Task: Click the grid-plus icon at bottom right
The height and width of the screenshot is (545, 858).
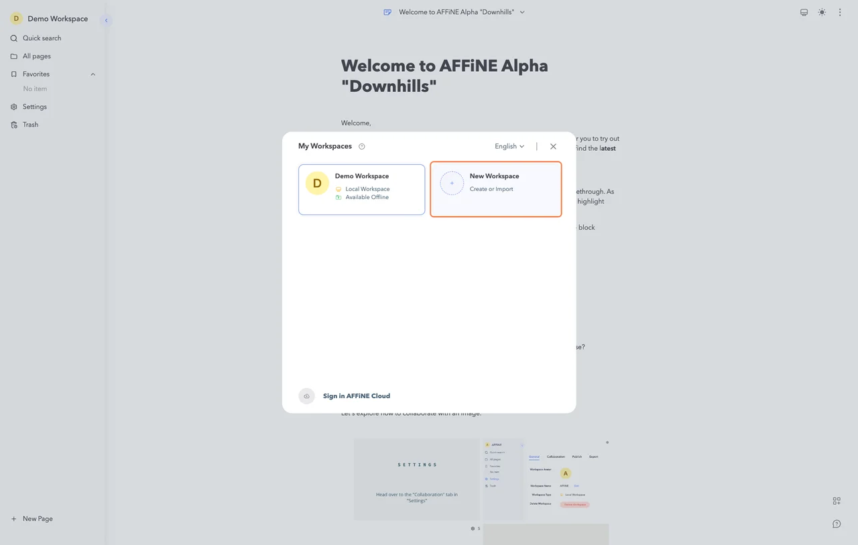Action: [837, 501]
